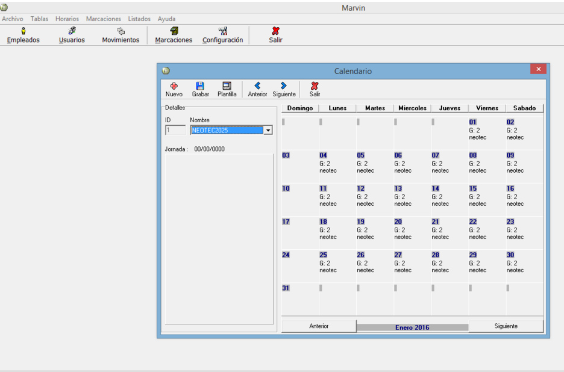The height and width of the screenshot is (372, 564).
Task: Expand the Nombre dropdown arrow
Action: click(268, 130)
